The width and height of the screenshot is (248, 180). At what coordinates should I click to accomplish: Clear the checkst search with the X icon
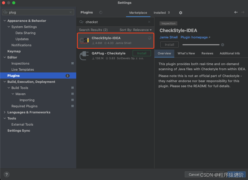pos(149,22)
